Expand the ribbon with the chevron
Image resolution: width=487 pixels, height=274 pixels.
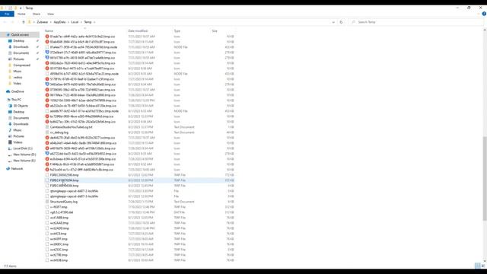[479, 14]
